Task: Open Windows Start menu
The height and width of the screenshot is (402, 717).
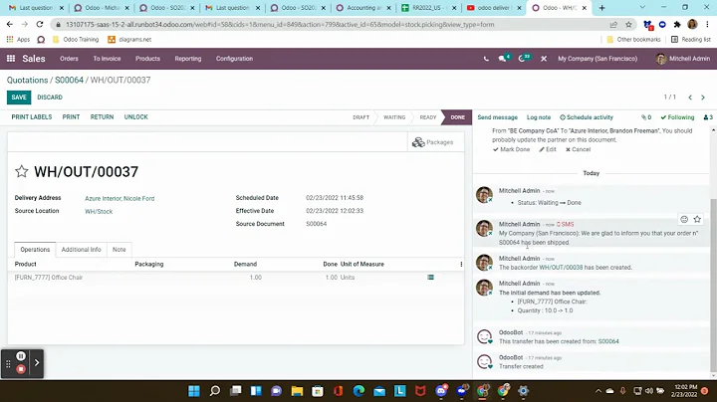Action: click(194, 391)
